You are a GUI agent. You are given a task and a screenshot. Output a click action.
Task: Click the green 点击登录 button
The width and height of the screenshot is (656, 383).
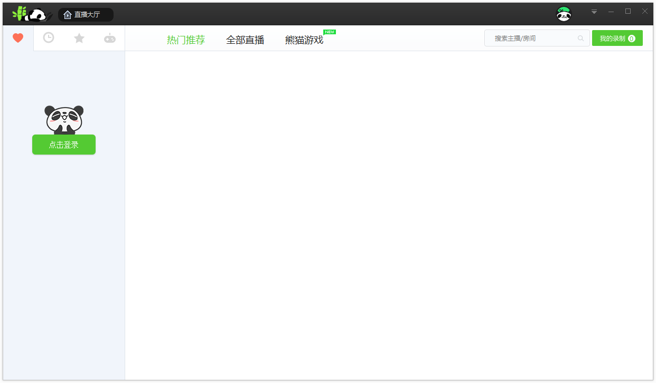pos(64,145)
